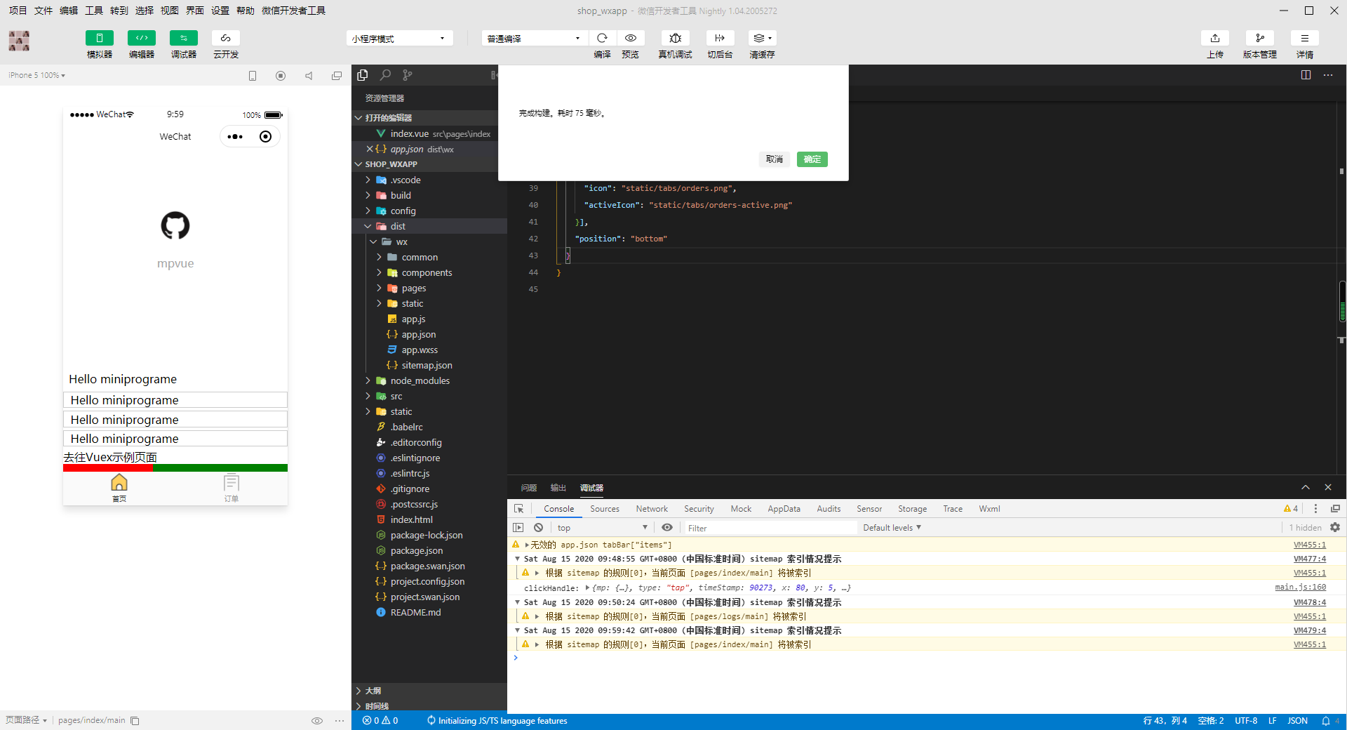Switch to the AppData tab
Image resolution: width=1347 pixels, height=730 pixels.
point(784,509)
